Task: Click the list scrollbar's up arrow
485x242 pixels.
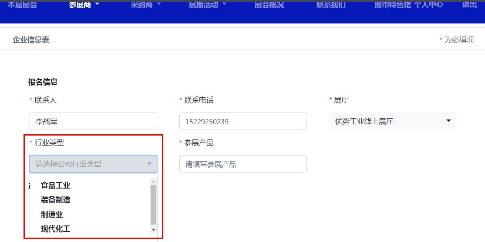Action: (x=153, y=181)
